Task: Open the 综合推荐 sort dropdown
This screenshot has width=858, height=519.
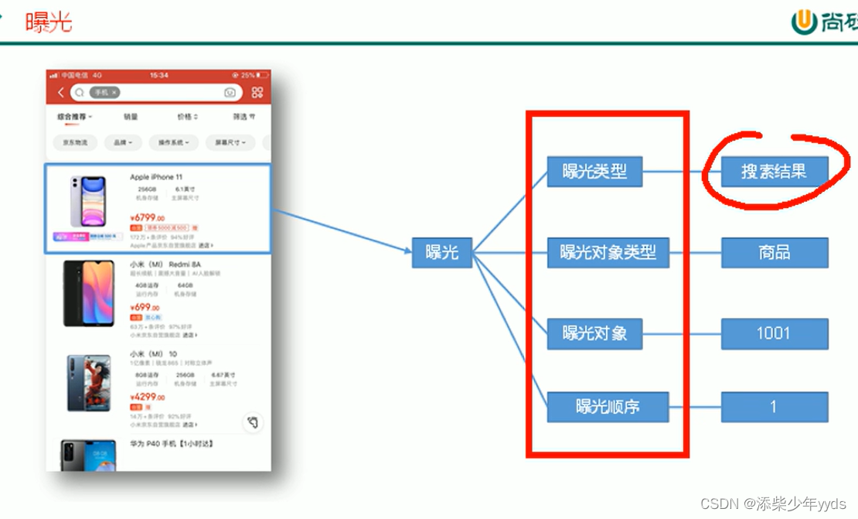Action: click(74, 117)
